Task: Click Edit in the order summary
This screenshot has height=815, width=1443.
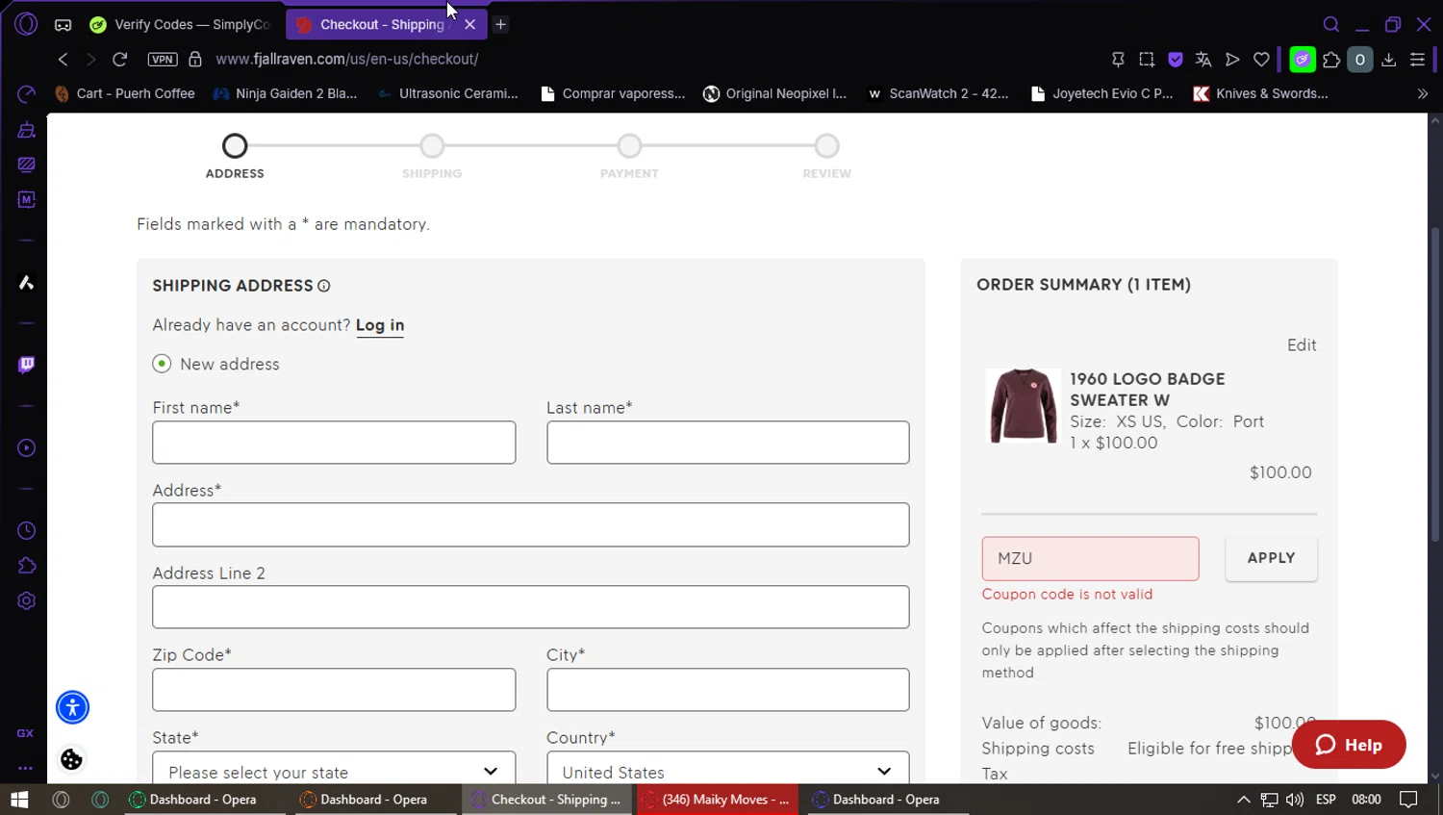Action: 1302,344
